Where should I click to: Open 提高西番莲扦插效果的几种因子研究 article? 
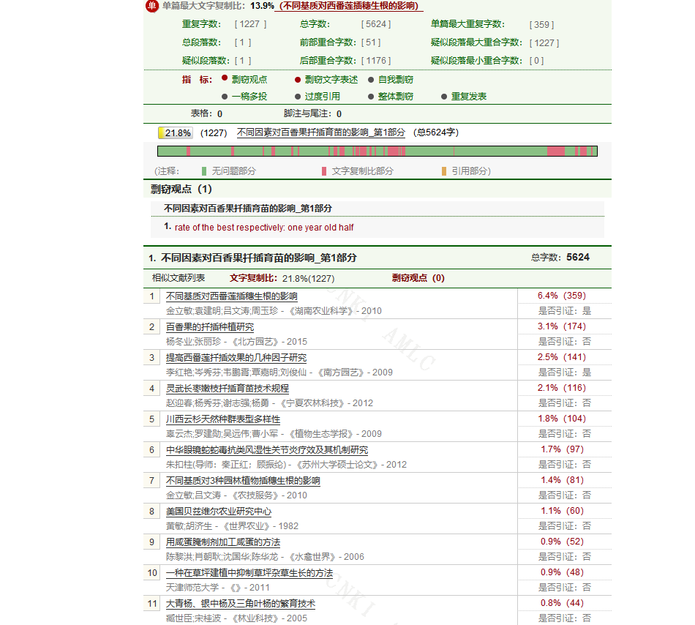point(236,358)
